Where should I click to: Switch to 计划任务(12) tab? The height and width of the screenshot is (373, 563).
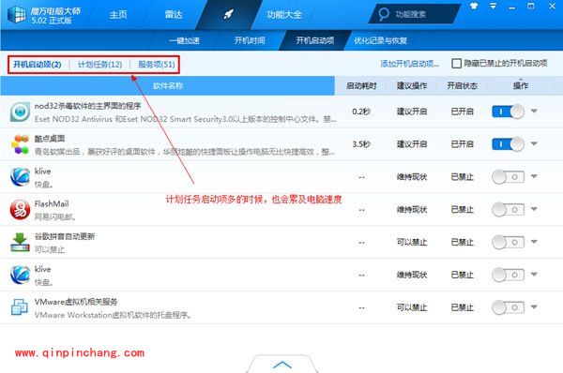coord(99,65)
